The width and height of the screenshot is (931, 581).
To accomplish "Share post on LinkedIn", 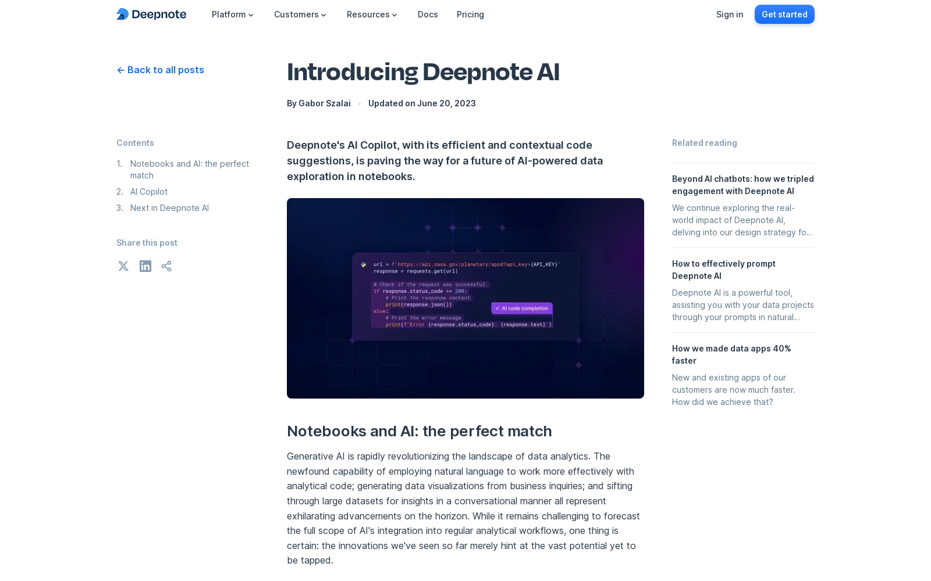I will (x=145, y=266).
